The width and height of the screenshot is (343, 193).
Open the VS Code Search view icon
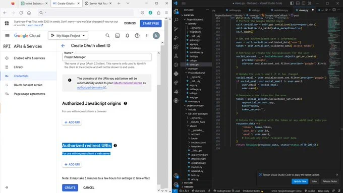tap(176, 20)
